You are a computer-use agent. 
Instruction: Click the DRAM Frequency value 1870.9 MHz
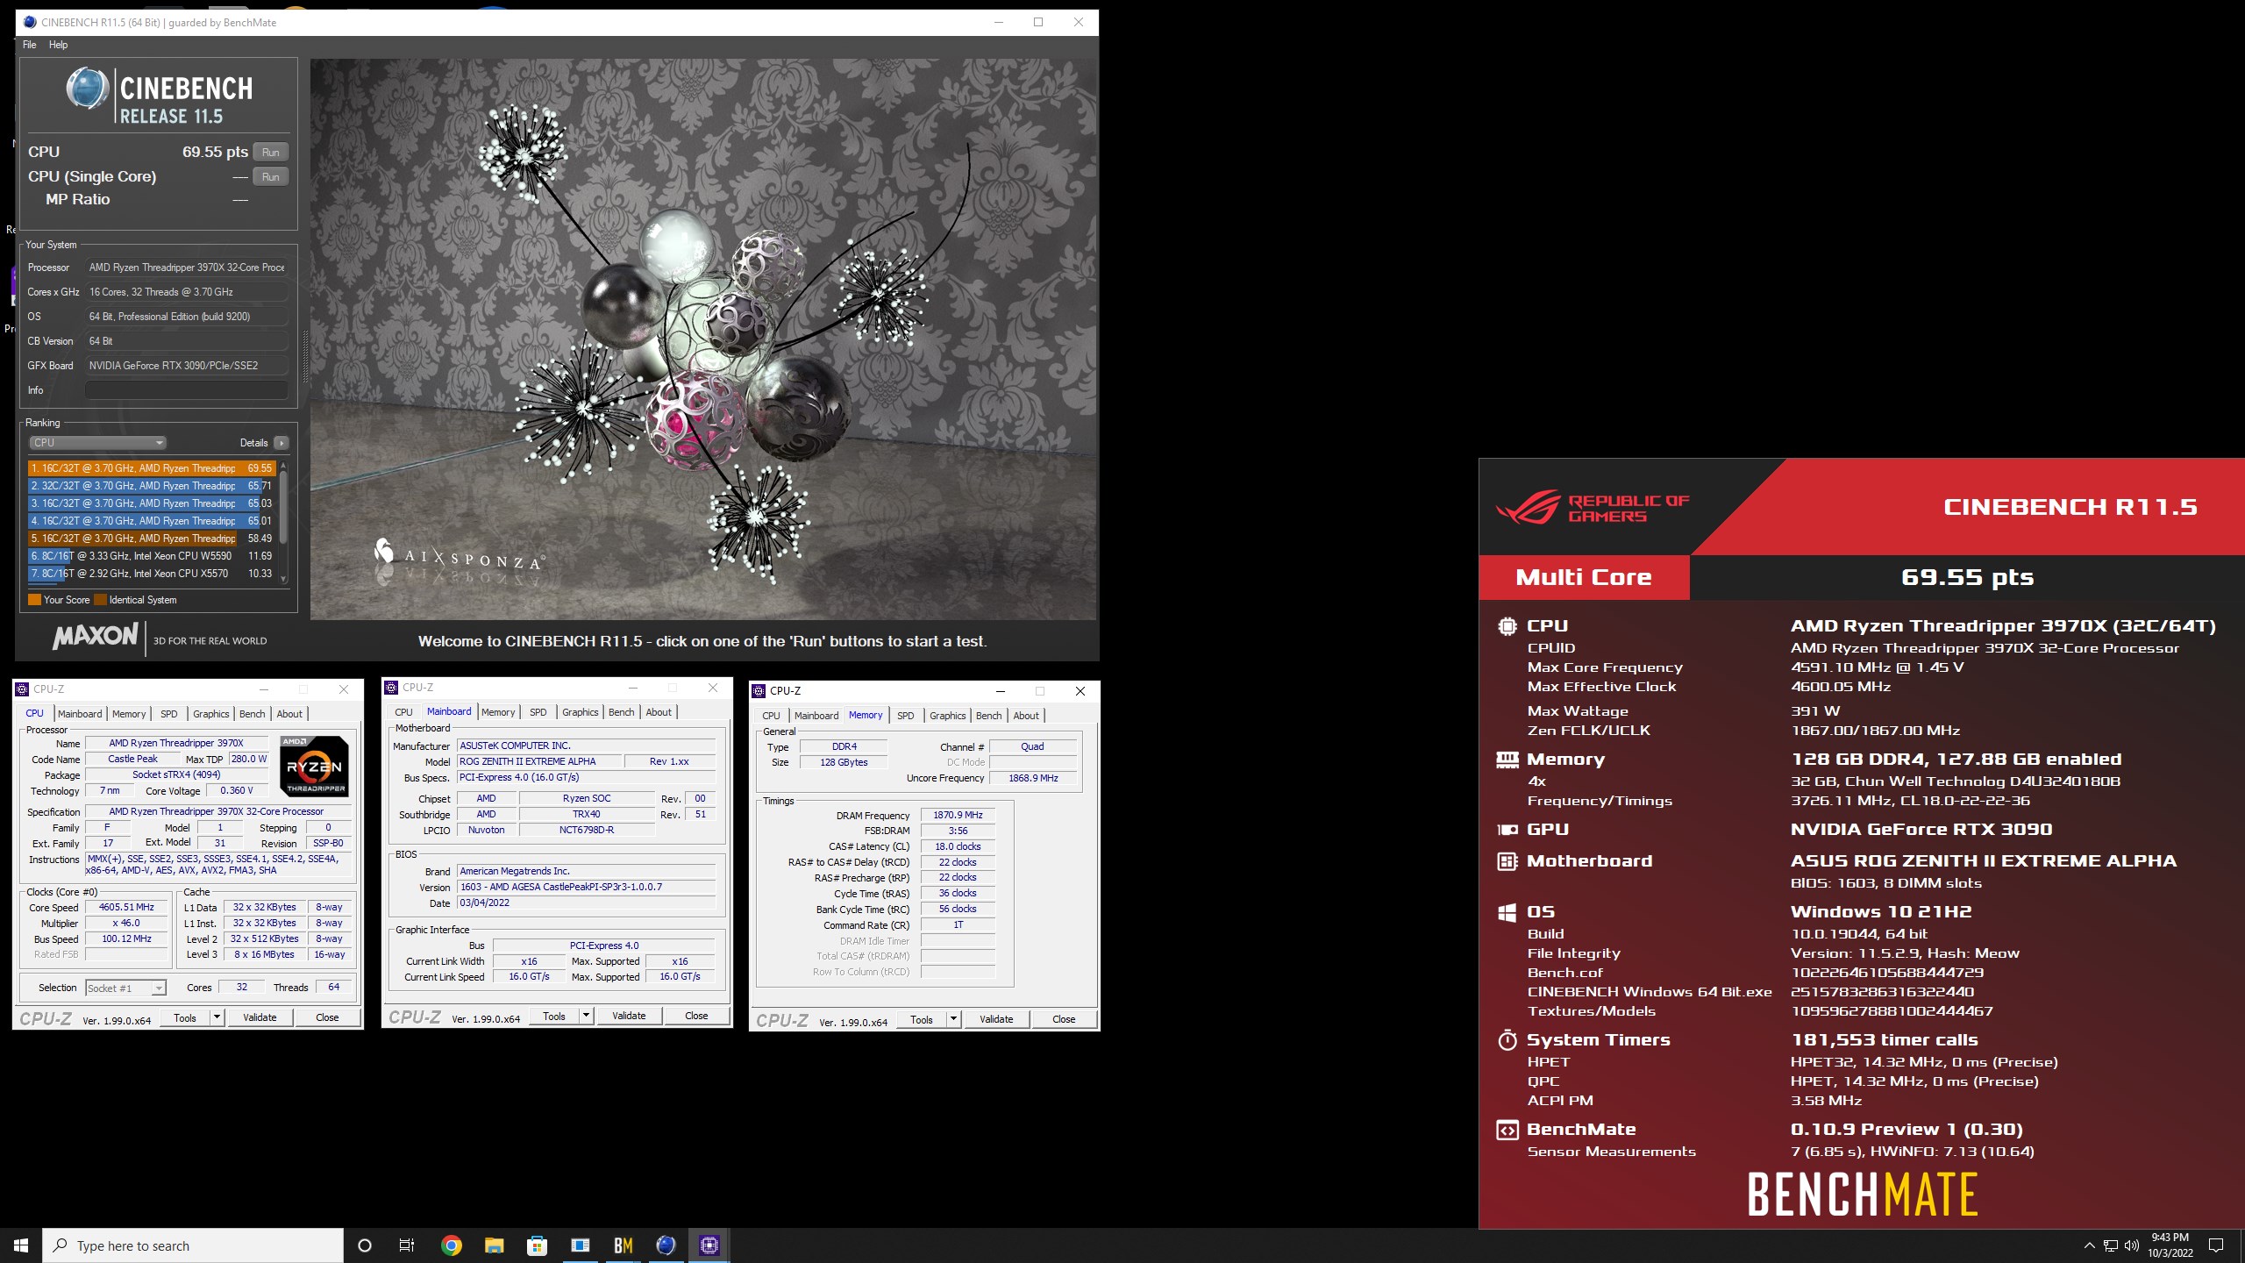[x=958, y=816]
